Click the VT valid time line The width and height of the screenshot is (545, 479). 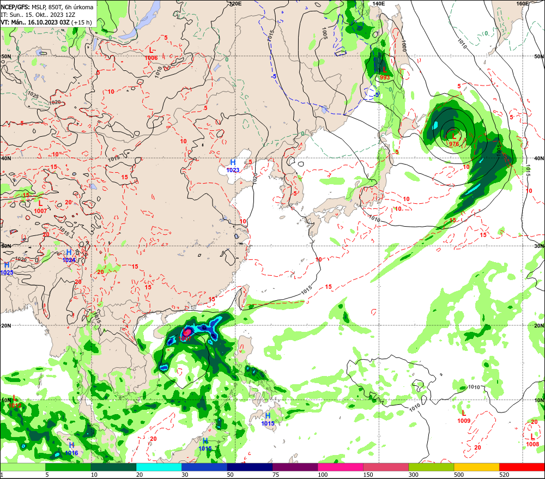click(x=46, y=22)
